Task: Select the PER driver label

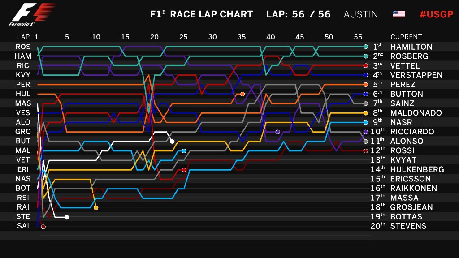Action: coord(23,84)
